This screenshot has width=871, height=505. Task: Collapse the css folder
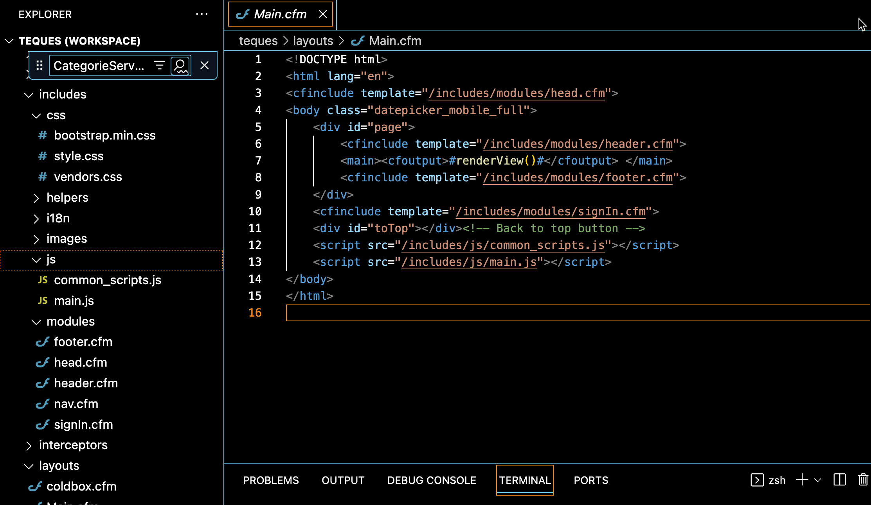click(x=36, y=116)
